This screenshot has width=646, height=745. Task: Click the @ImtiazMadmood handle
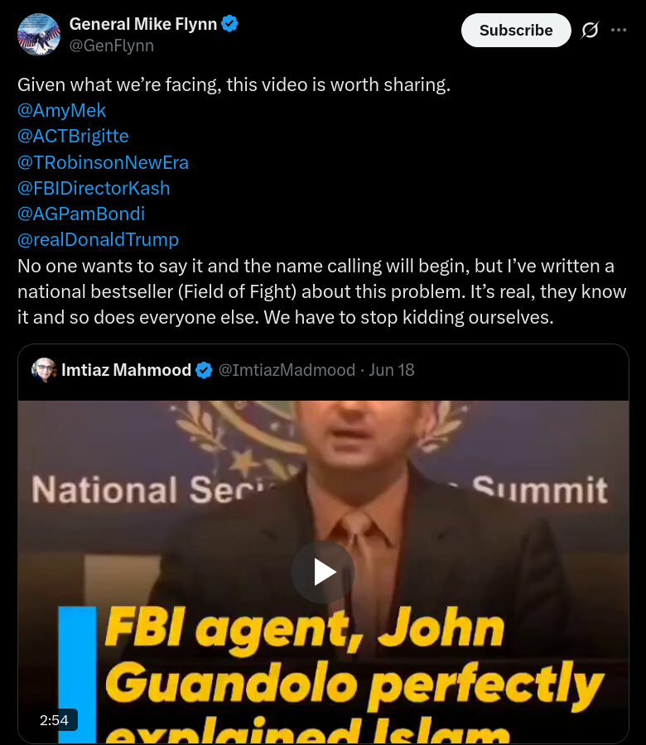[287, 370]
